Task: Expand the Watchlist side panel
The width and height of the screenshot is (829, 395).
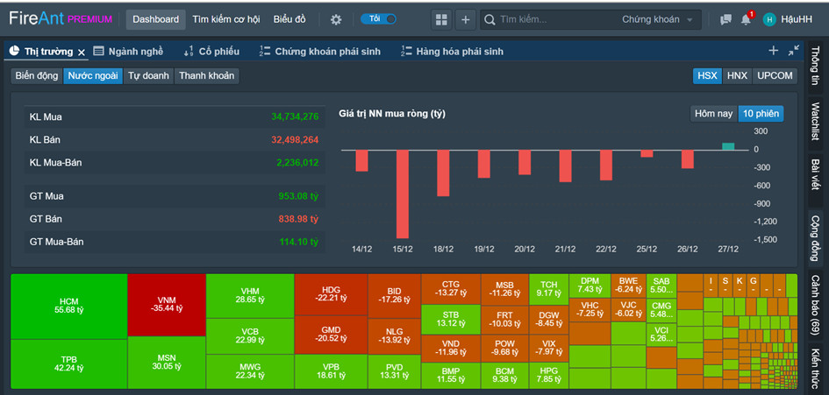Action: [x=815, y=121]
